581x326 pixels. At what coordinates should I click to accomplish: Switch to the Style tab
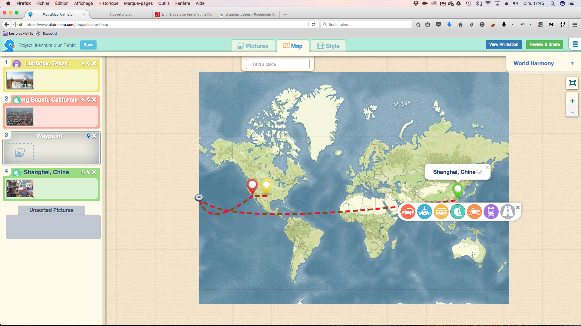pyautogui.click(x=328, y=46)
